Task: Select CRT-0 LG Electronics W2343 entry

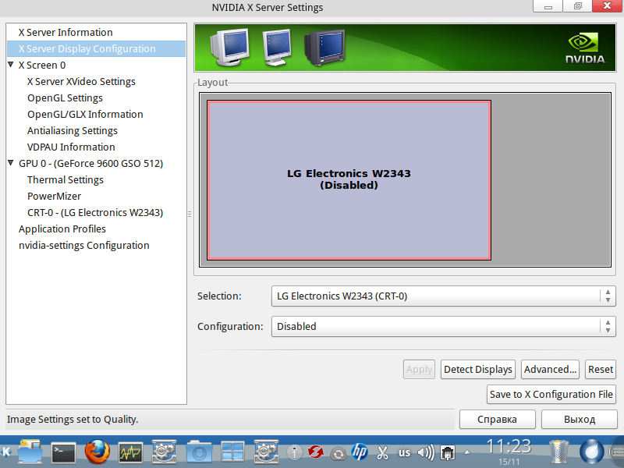Action: pos(96,212)
